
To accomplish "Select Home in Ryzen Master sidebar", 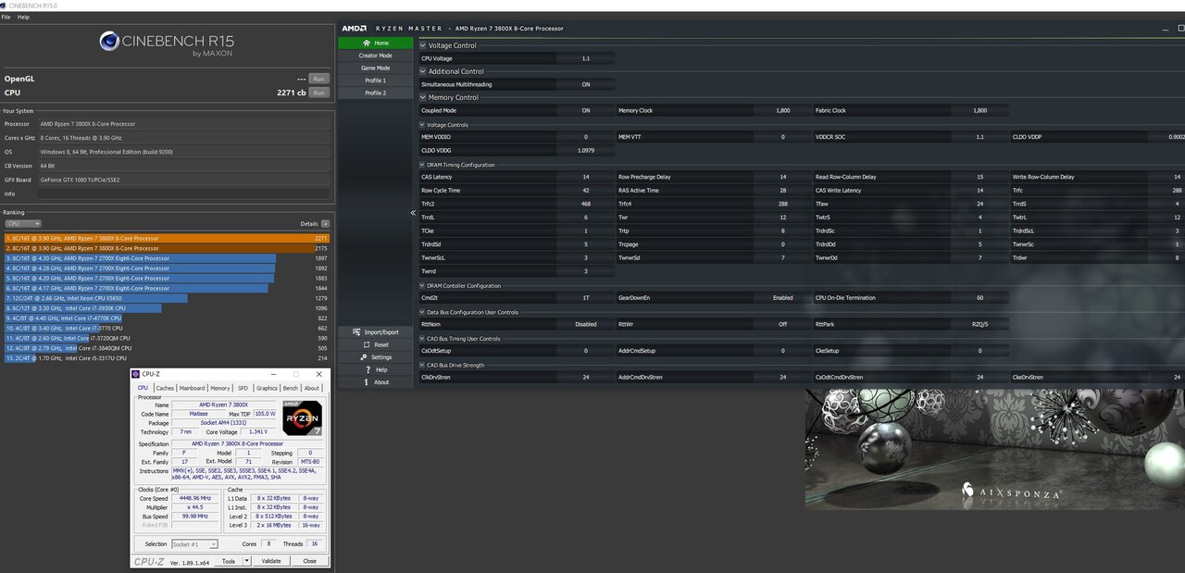I will click(x=375, y=43).
